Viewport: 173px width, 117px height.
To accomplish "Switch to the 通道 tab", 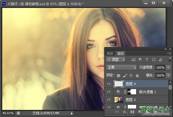I will (110, 53).
